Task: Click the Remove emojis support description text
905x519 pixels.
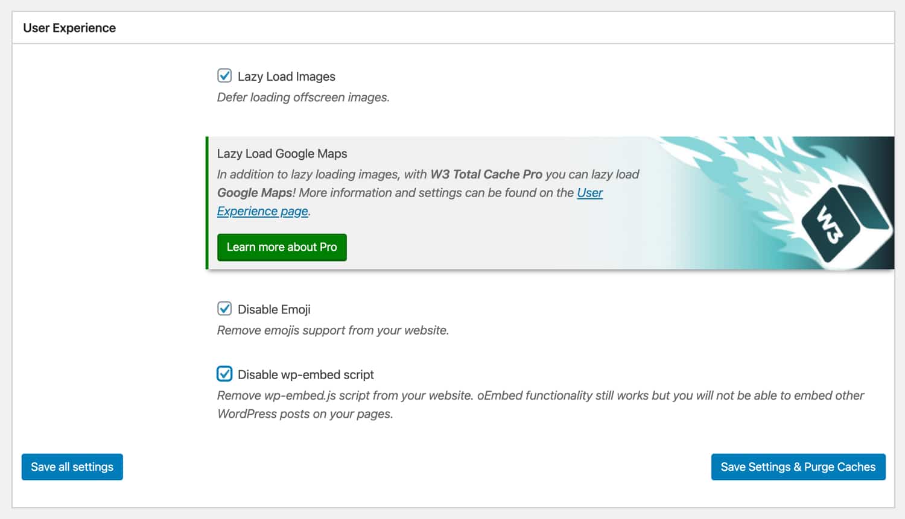Action: coord(332,330)
